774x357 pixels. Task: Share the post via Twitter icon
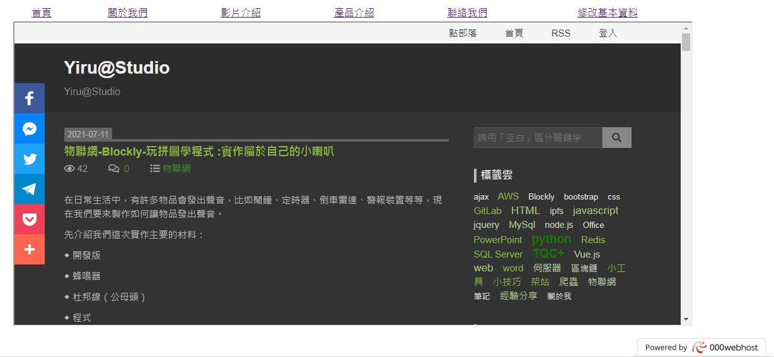click(30, 159)
